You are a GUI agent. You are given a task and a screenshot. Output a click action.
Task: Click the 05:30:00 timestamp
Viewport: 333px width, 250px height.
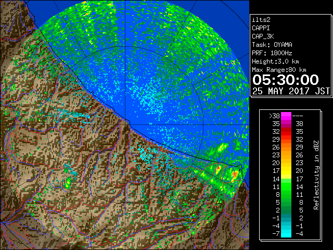(x=286, y=80)
